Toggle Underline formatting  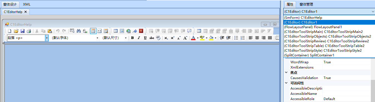point(145,38)
